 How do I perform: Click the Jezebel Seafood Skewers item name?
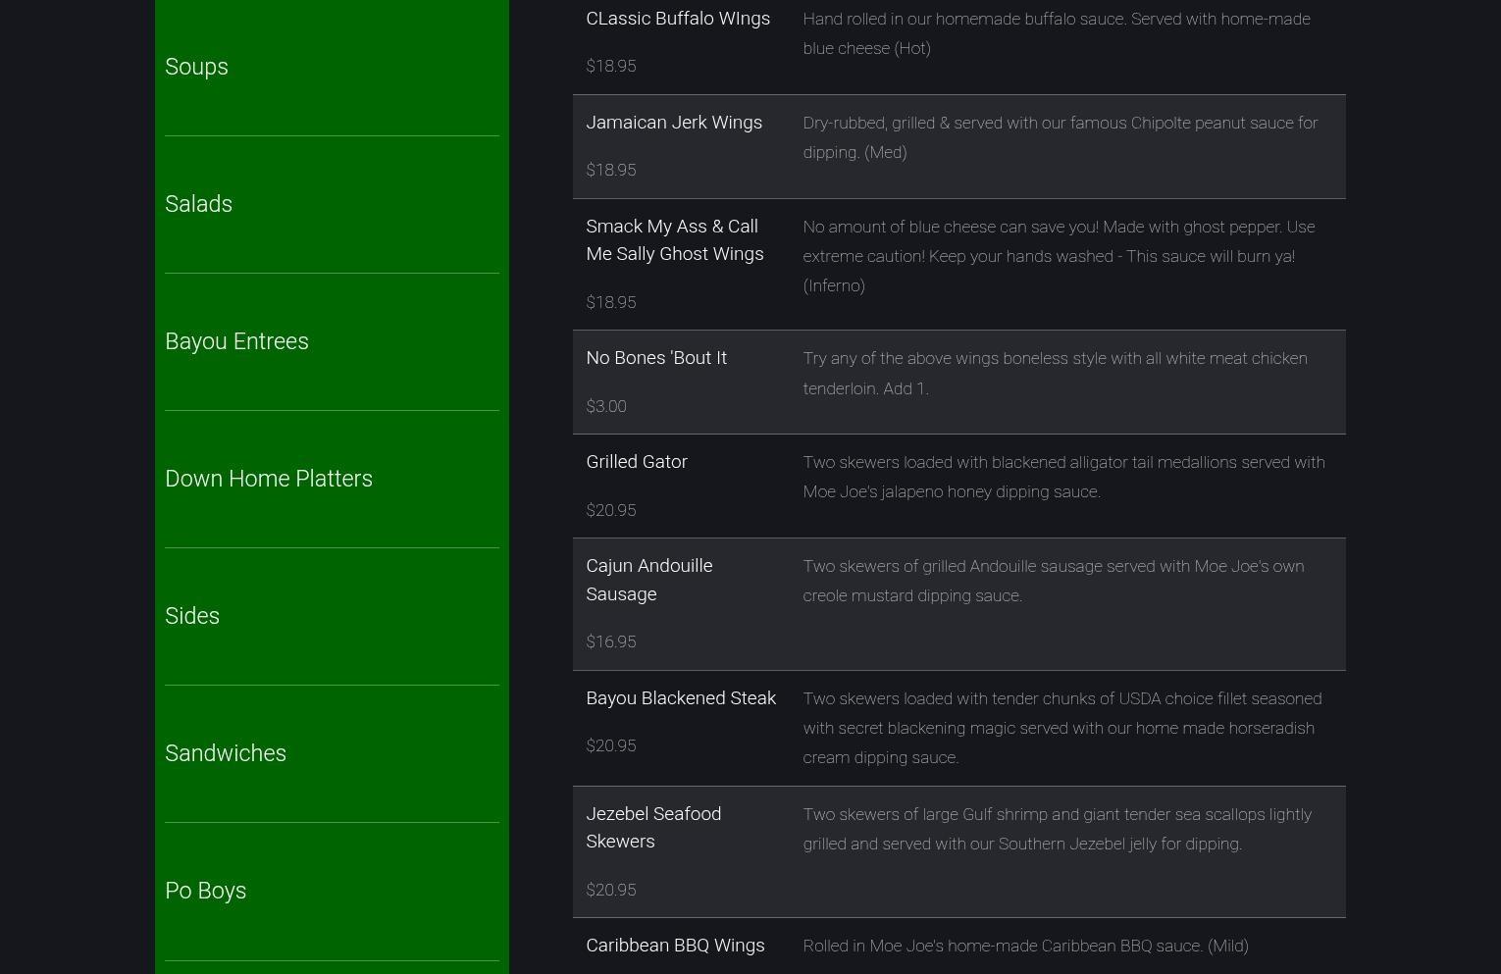[x=653, y=827]
